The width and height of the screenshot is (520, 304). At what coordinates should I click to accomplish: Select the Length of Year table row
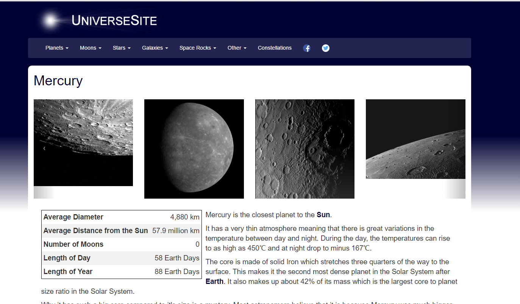pos(121,271)
